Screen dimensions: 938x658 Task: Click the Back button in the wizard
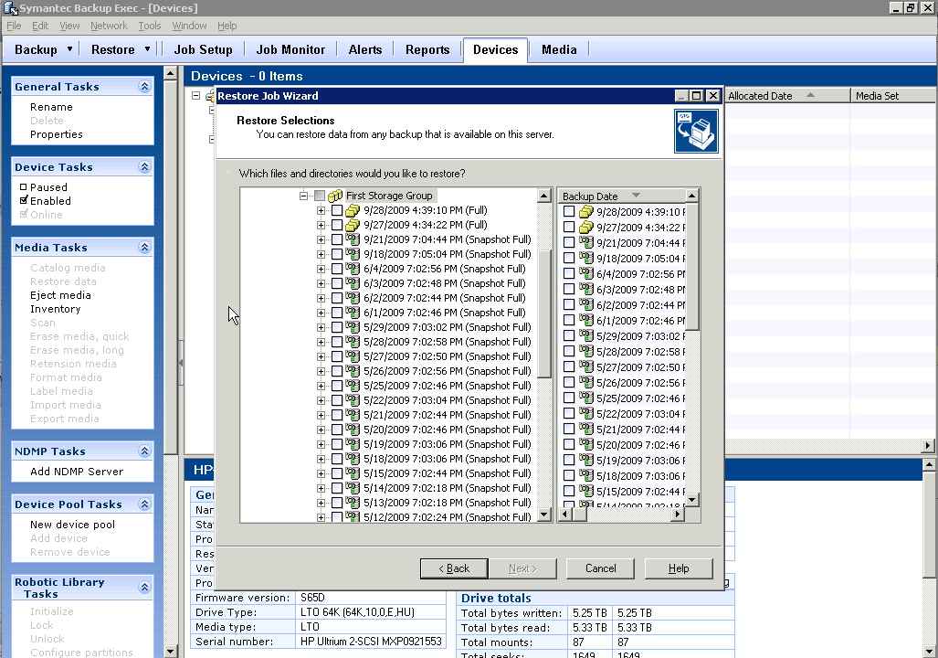(454, 568)
